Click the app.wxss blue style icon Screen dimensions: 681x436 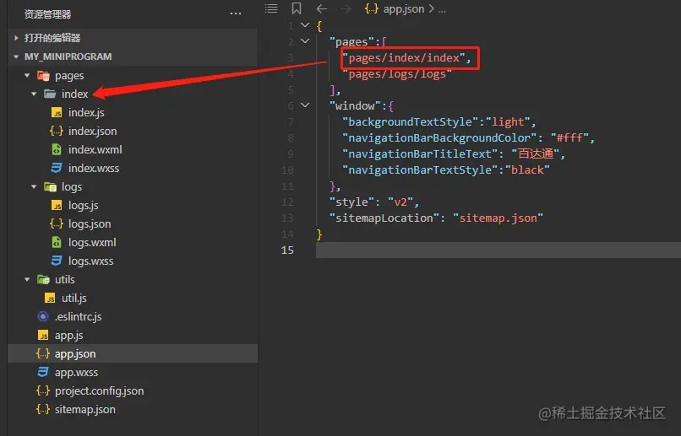click(43, 372)
